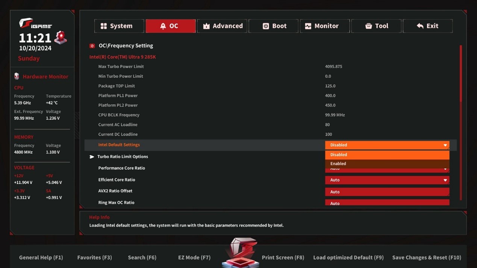Click Load optimized Default (F9)

(x=348, y=257)
